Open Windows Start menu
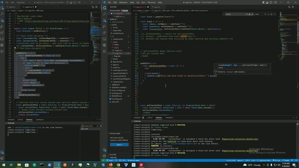This screenshot has width=299, height=168. point(4,165)
